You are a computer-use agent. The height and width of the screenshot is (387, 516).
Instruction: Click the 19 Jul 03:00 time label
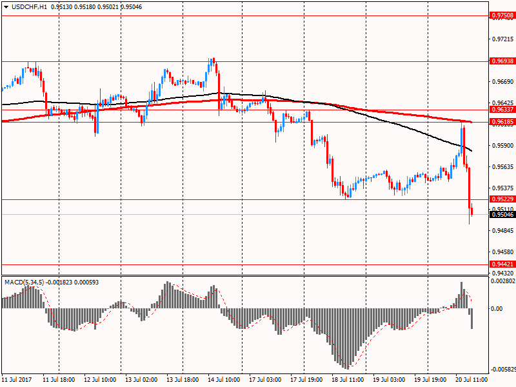(389, 380)
